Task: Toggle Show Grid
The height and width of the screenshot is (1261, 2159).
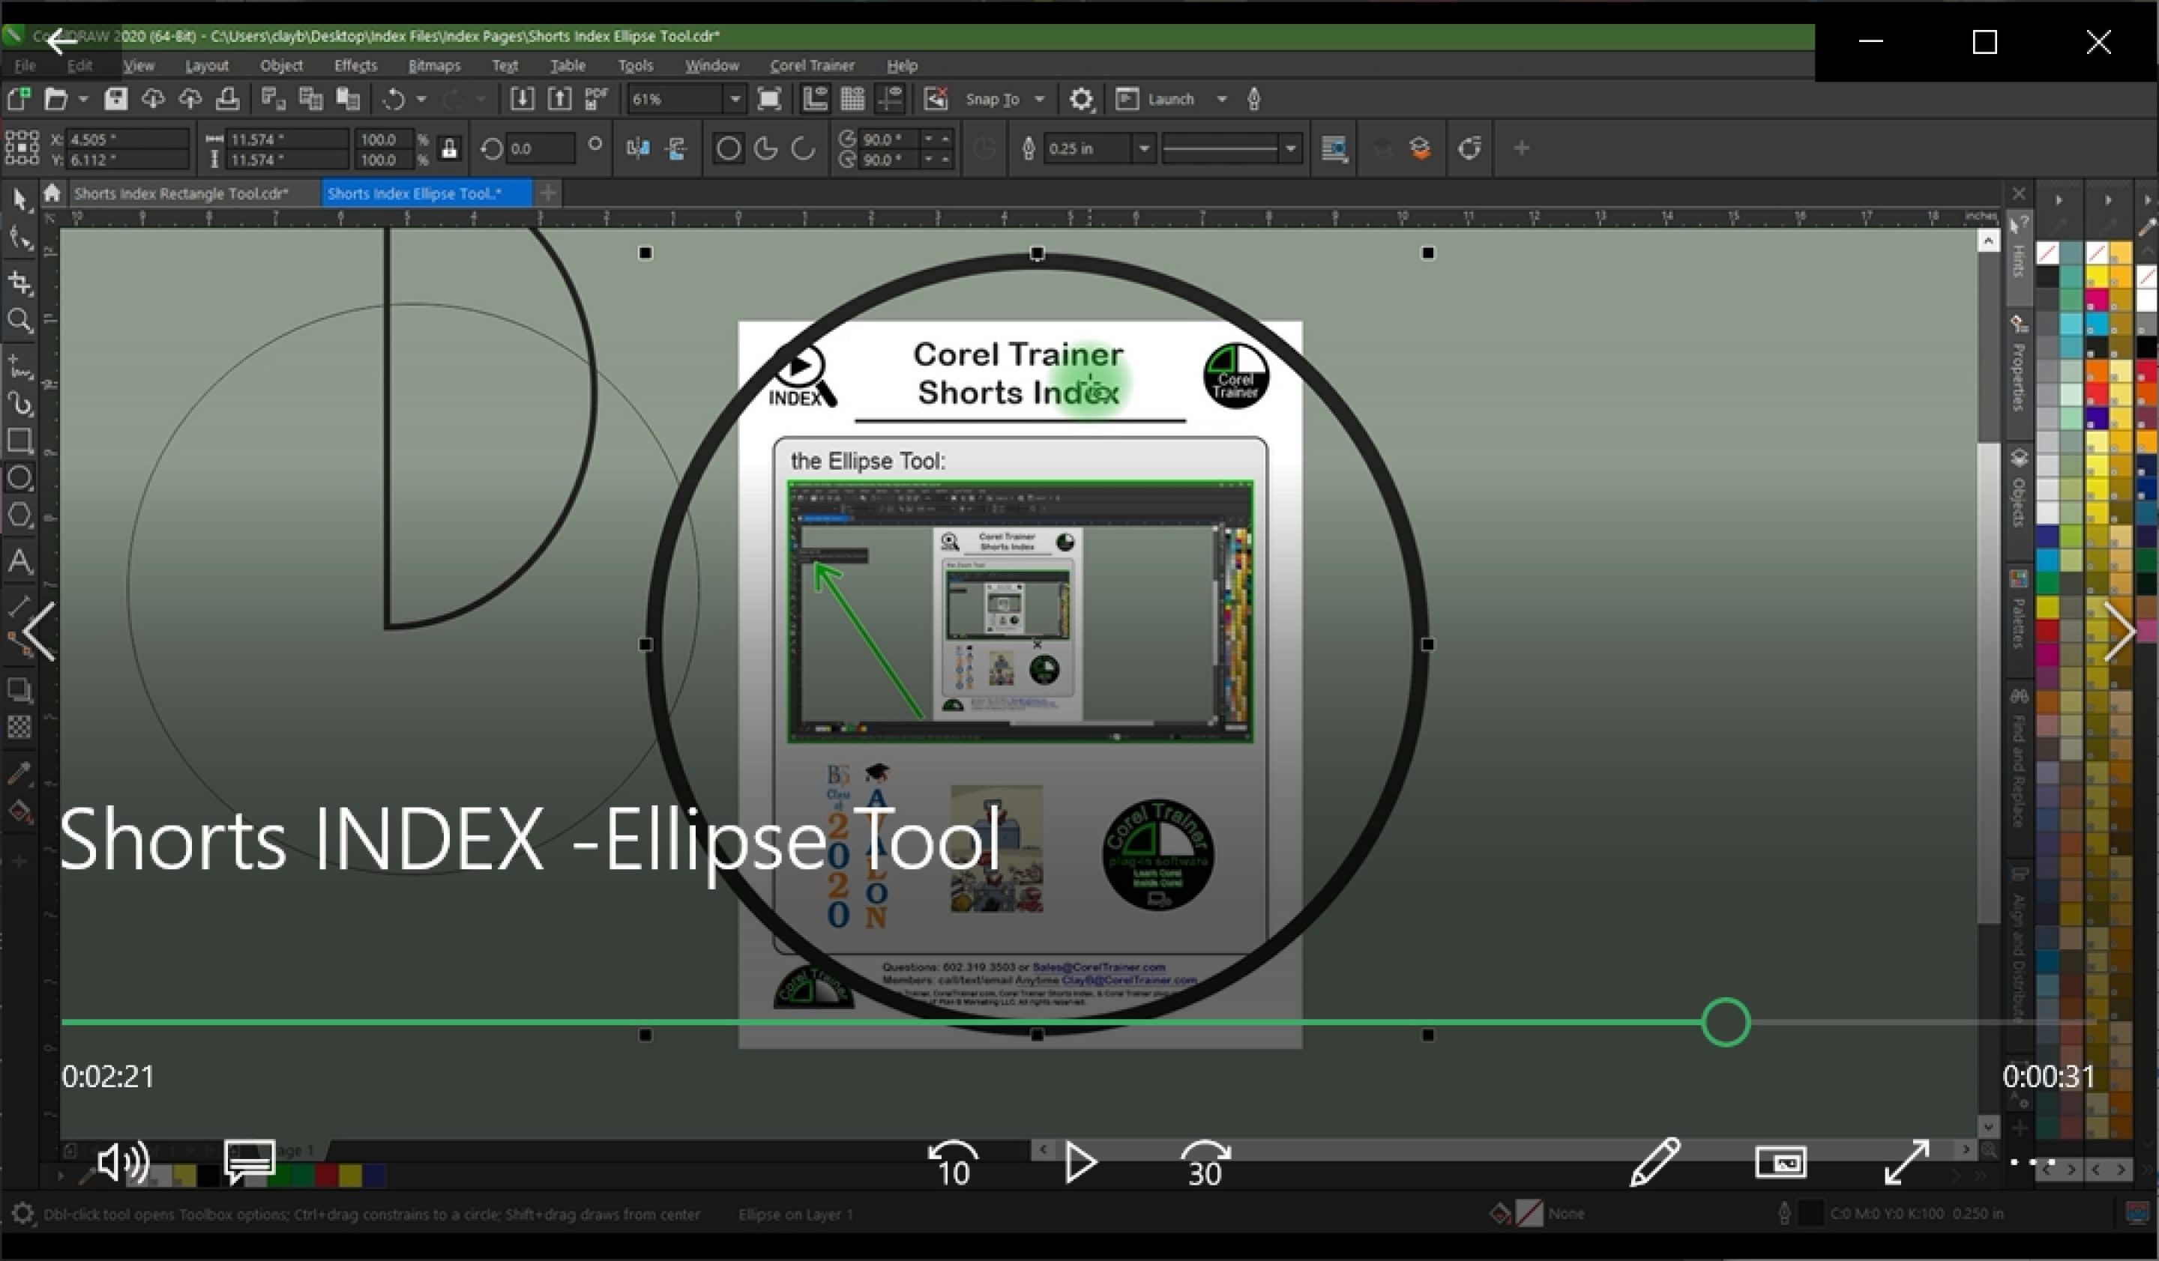Action: [x=852, y=100]
